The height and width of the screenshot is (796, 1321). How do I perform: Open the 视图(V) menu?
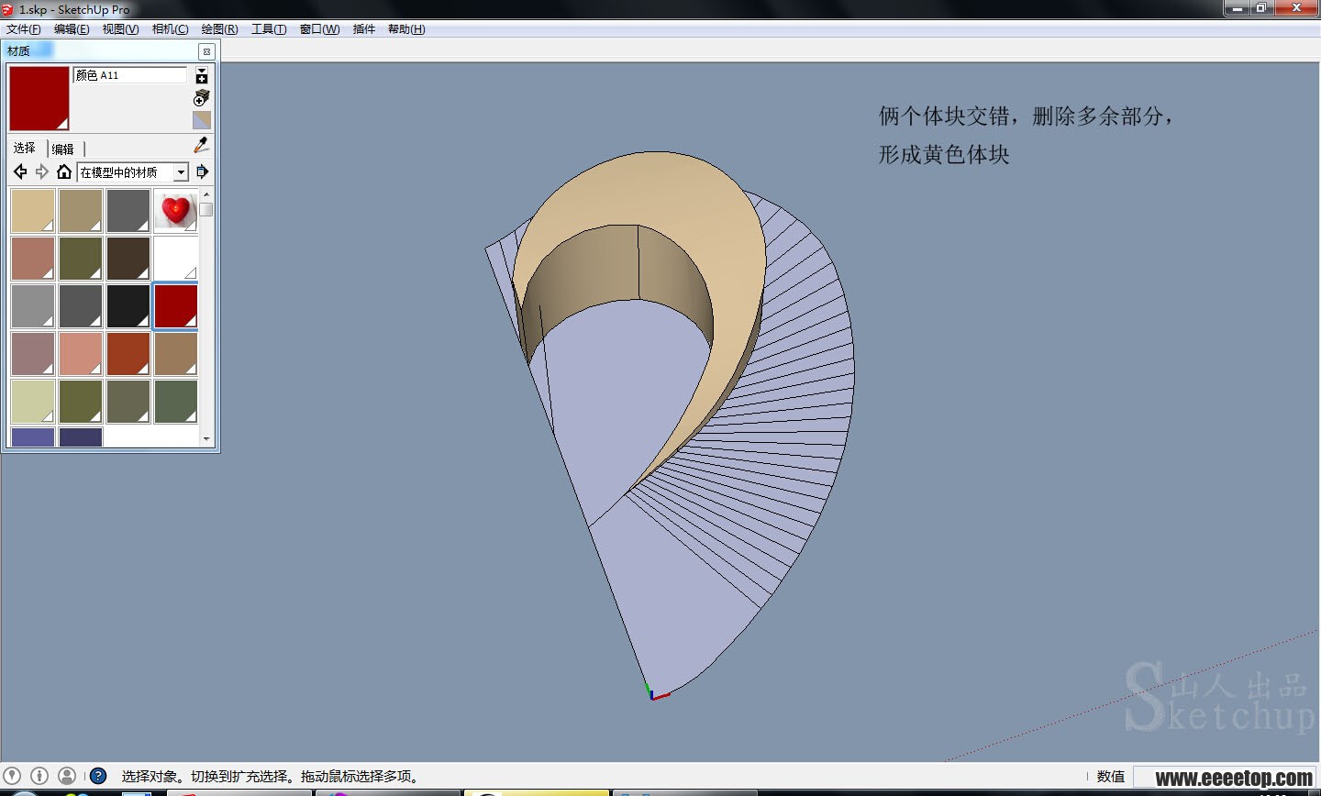pos(120,29)
